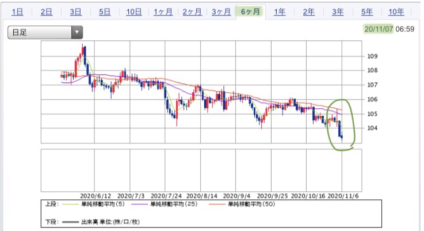The width and height of the screenshot is (424, 231).
Task: Click the 単純移動平均(50) orange legend line
Action: coord(217,204)
